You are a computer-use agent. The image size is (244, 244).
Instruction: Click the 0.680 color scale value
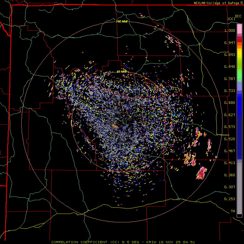pos(230,103)
